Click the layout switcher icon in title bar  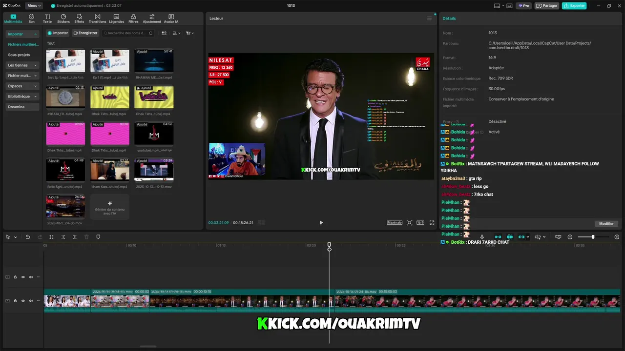point(498,6)
